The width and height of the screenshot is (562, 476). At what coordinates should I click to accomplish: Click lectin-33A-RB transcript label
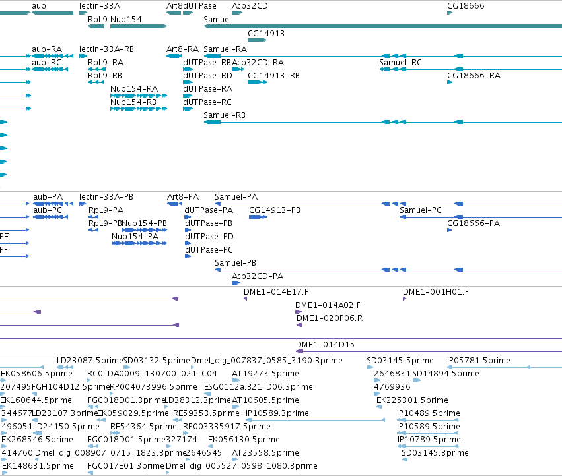[x=106, y=49]
